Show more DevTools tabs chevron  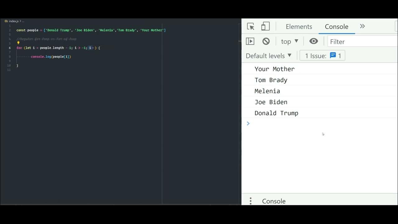[362, 26]
